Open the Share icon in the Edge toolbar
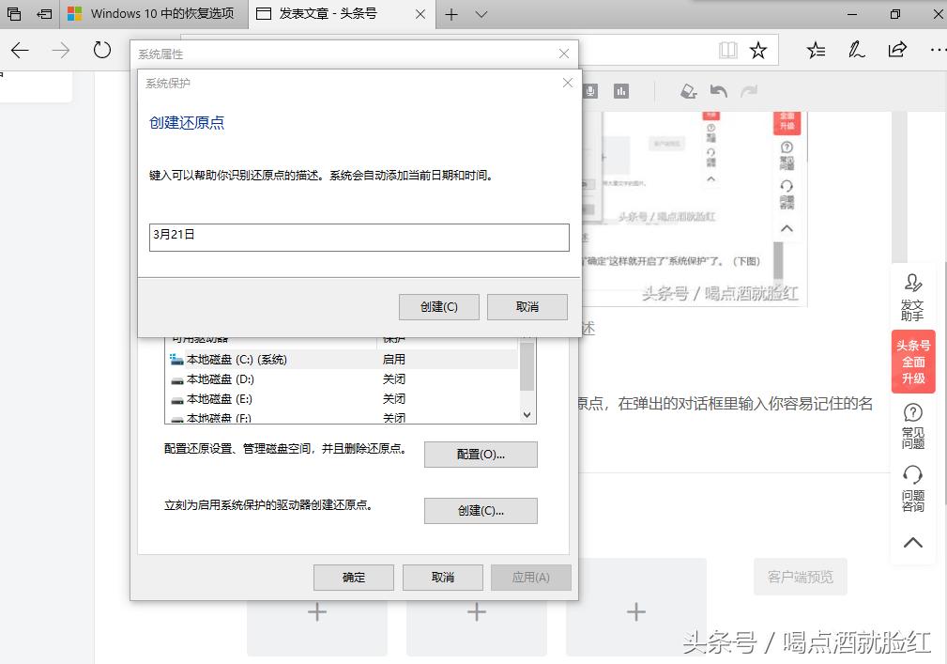The image size is (947, 664). click(897, 50)
